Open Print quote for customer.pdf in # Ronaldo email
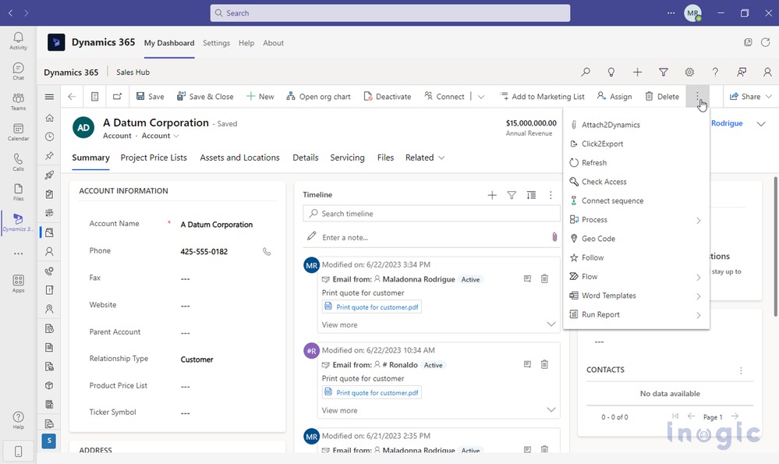779x464 pixels. coord(372,392)
